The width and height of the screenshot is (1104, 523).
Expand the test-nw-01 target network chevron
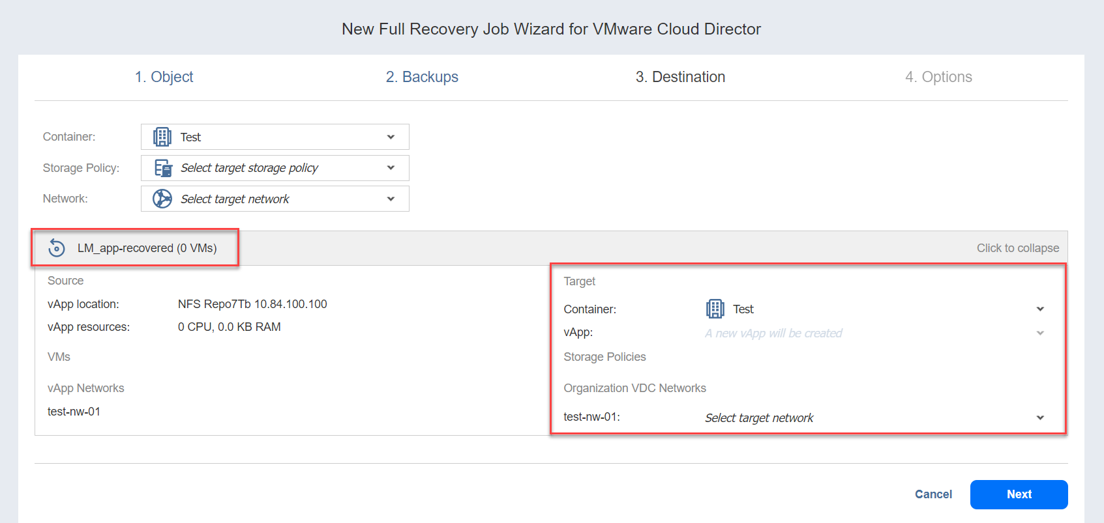1040,417
